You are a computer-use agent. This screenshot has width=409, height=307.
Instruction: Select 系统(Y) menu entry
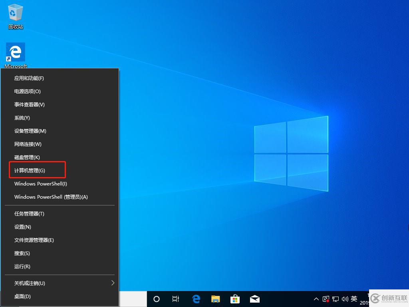click(x=60, y=118)
